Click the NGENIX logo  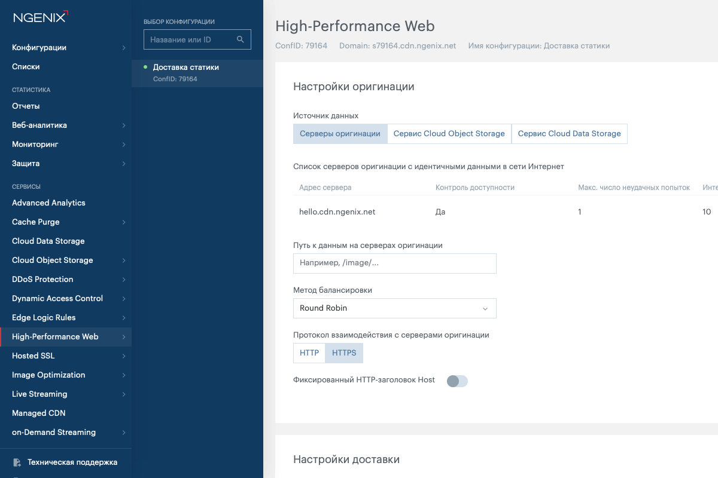pyautogui.click(x=41, y=17)
